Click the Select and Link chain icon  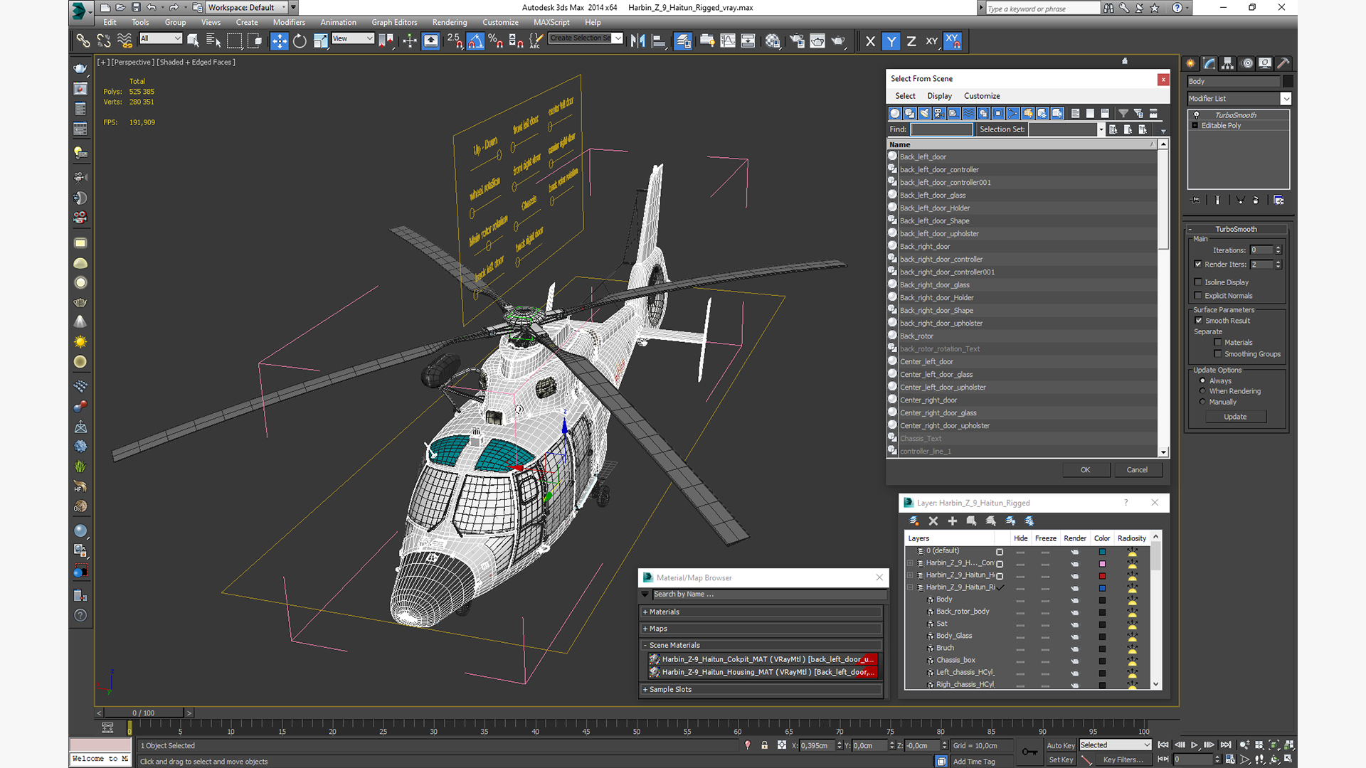pos(83,41)
